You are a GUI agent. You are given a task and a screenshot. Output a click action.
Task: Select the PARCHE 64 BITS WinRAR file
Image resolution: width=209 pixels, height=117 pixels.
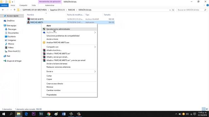[37, 19]
